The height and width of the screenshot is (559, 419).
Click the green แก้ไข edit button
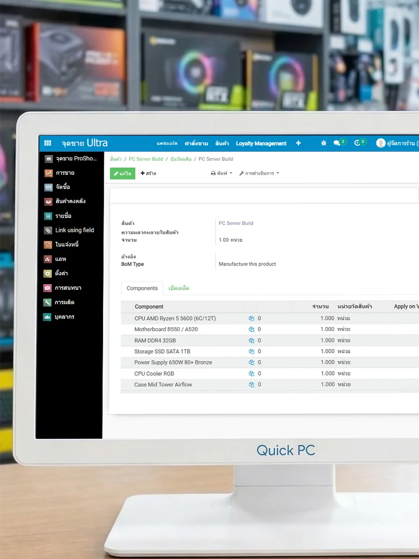pyautogui.click(x=122, y=173)
